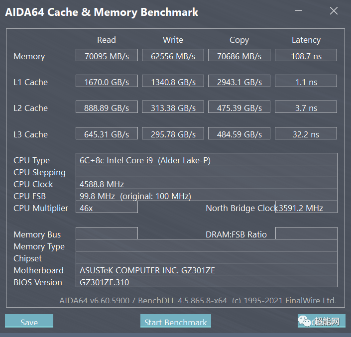This screenshot has width=351, height=337.
Task: Click the CPU Type field
Action: coord(206,160)
